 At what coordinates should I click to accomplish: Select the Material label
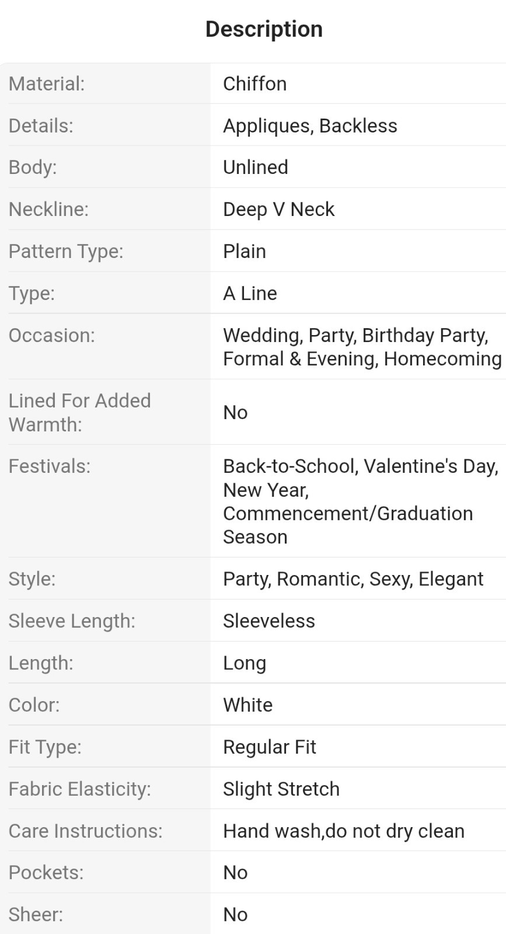[x=47, y=83]
